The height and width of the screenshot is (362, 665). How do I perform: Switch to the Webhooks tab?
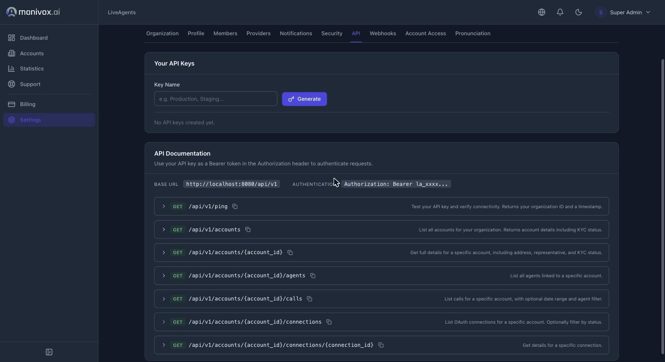point(383,33)
